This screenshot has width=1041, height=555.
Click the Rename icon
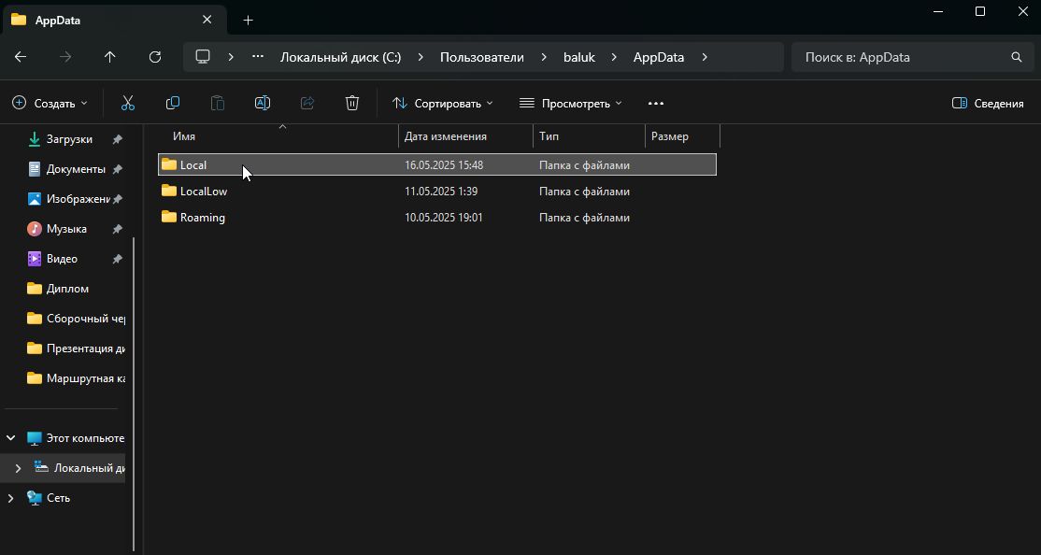point(263,103)
